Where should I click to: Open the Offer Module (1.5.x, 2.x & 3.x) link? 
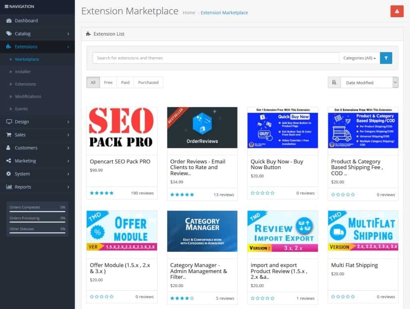click(120, 268)
